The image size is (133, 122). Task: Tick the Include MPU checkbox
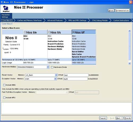coord(4,98)
